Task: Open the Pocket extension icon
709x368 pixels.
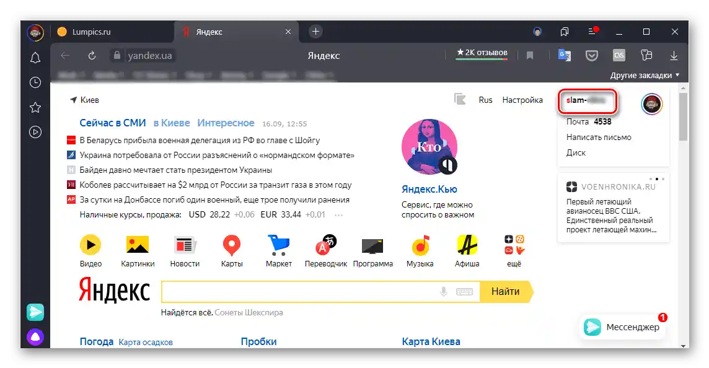Action: pos(592,56)
